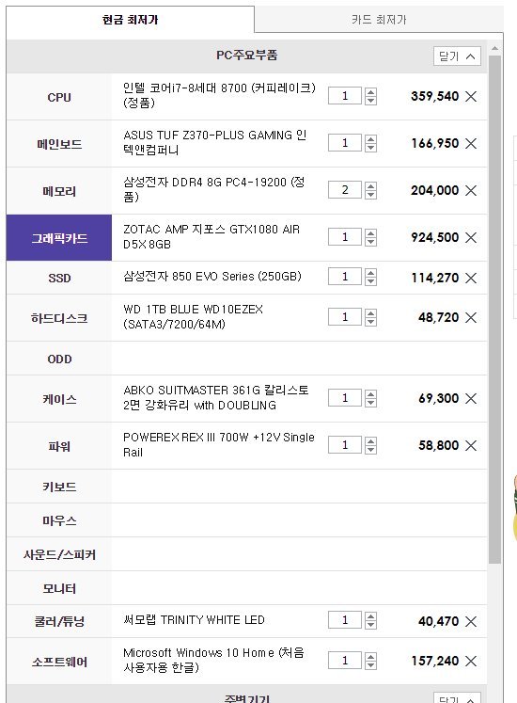Delete the ZOTAC GTX1080 graphics card

pos(470,237)
